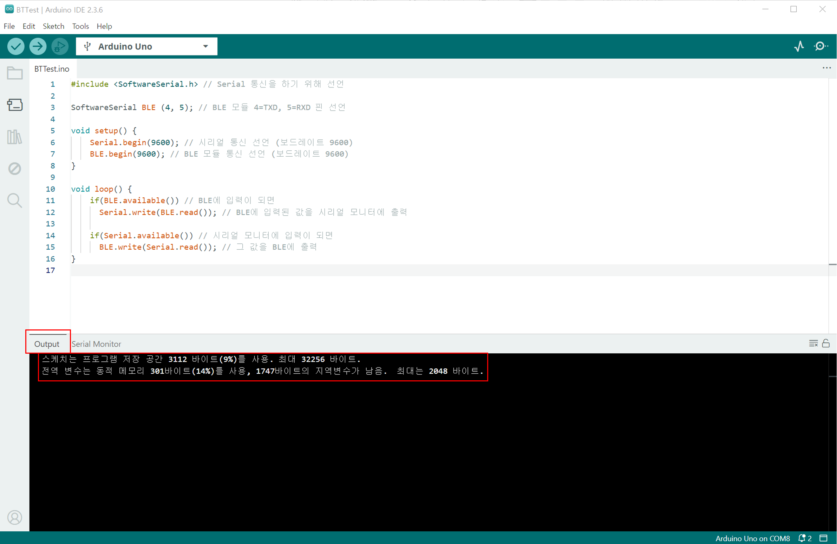Open the Debug sidebar panel icon

click(14, 169)
